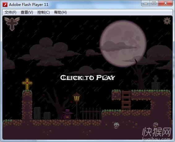Click the Click to Play text
The image size is (175, 142).
pyautogui.click(x=87, y=78)
